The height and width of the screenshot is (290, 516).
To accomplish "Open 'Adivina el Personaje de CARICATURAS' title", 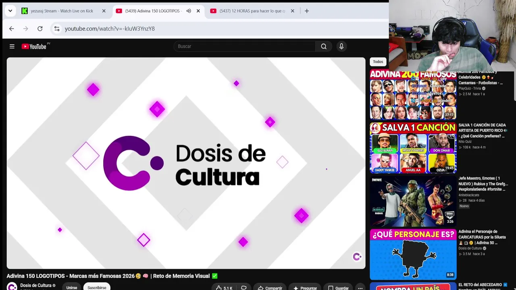I will 482,237.
